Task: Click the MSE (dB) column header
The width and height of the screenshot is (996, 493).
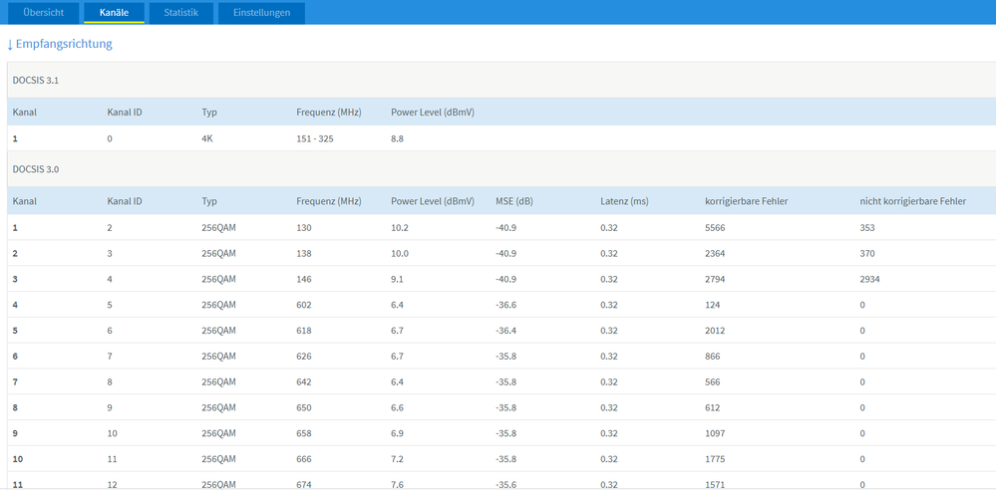Action: point(513,201)
